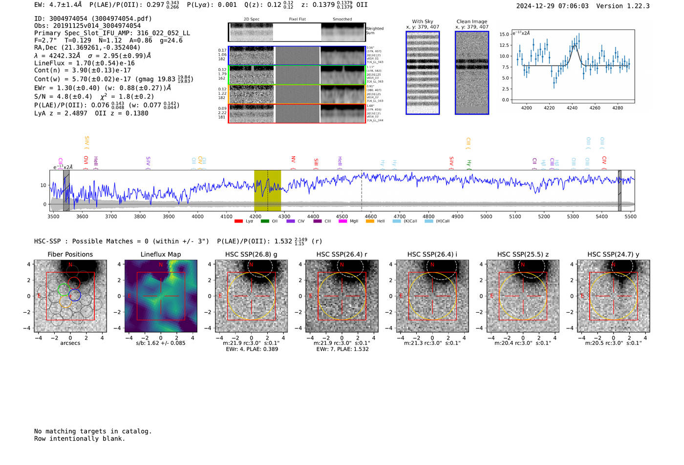This screenshot has width=684, height=465.
Task: Open the Lineflux Map image
Action: click(161, 296)
